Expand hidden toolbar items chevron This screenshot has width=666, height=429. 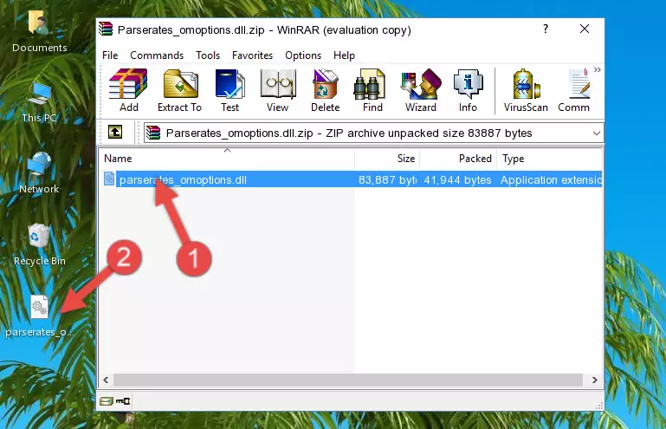click(x=598, y=69)
